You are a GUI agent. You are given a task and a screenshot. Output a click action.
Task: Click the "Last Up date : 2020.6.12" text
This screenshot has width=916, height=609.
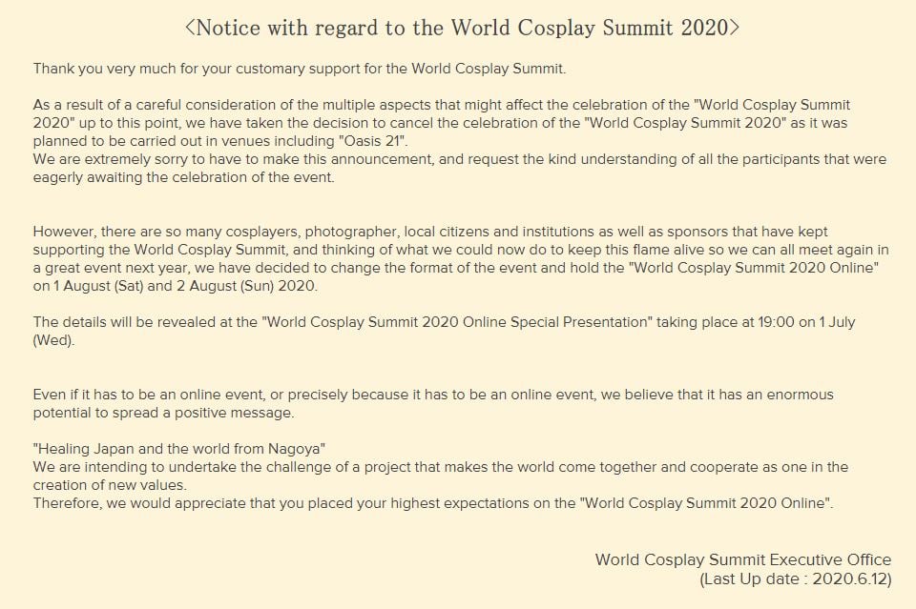click(x=796, y=579)
